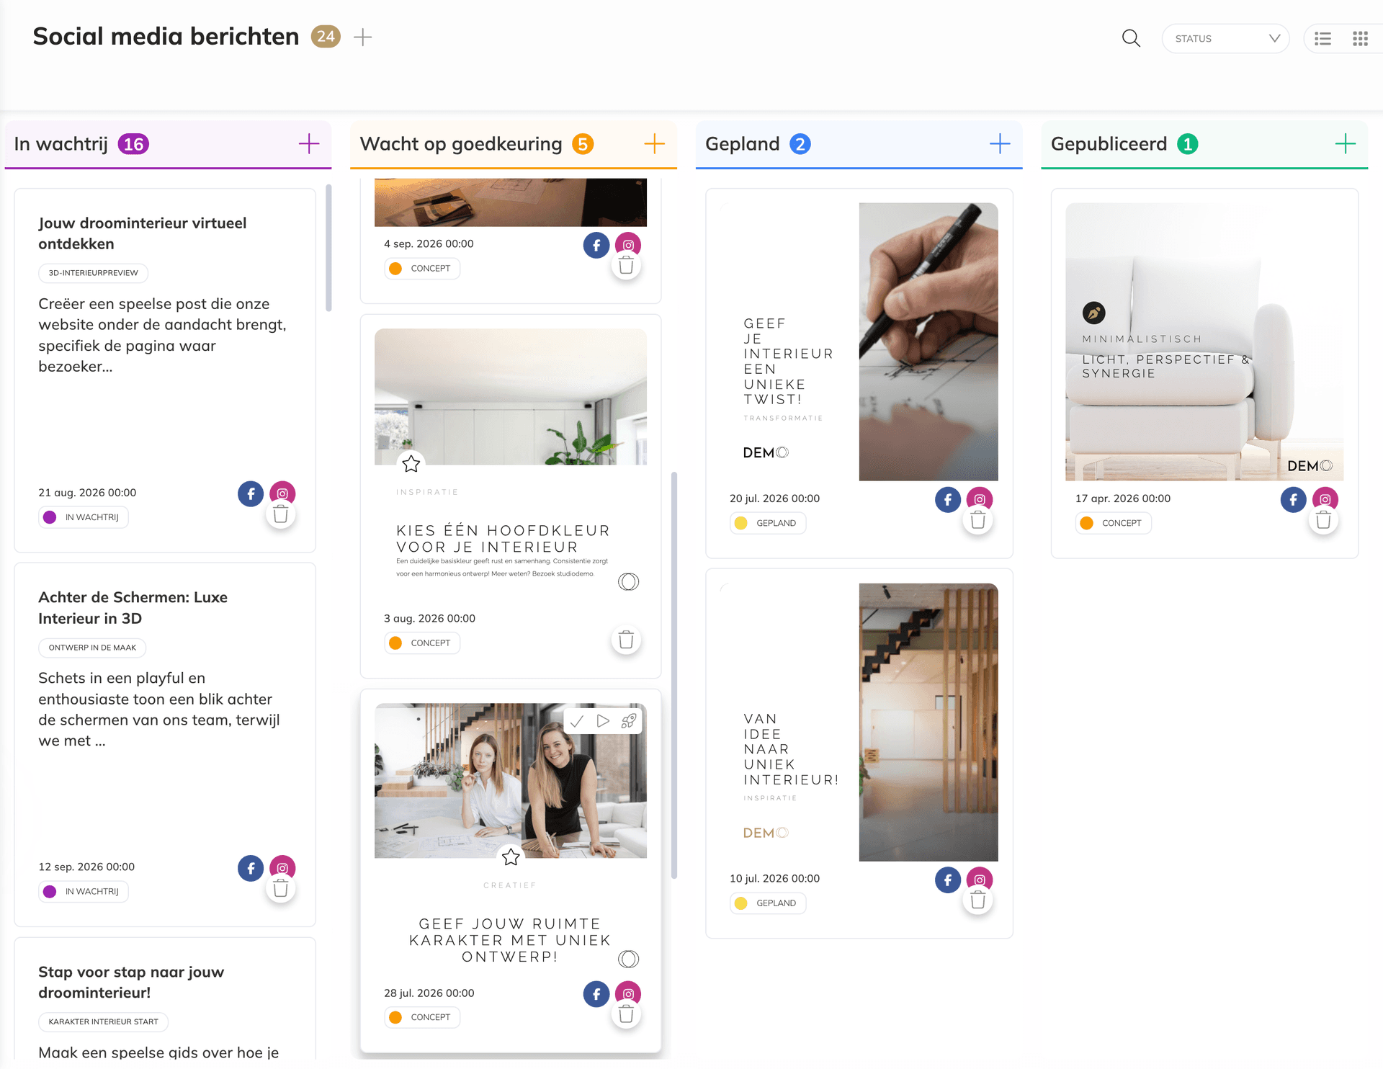Click the play icon on the 'Geef jouw ruimte karakter' image
This screenshot has width=1383, height=1069.
click(x=603, y=721)
